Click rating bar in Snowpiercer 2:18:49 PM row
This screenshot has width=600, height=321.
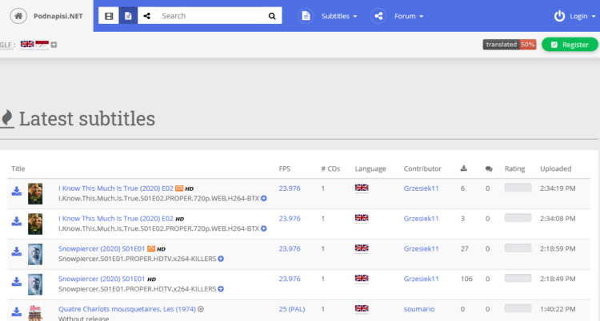coord(518,278)
